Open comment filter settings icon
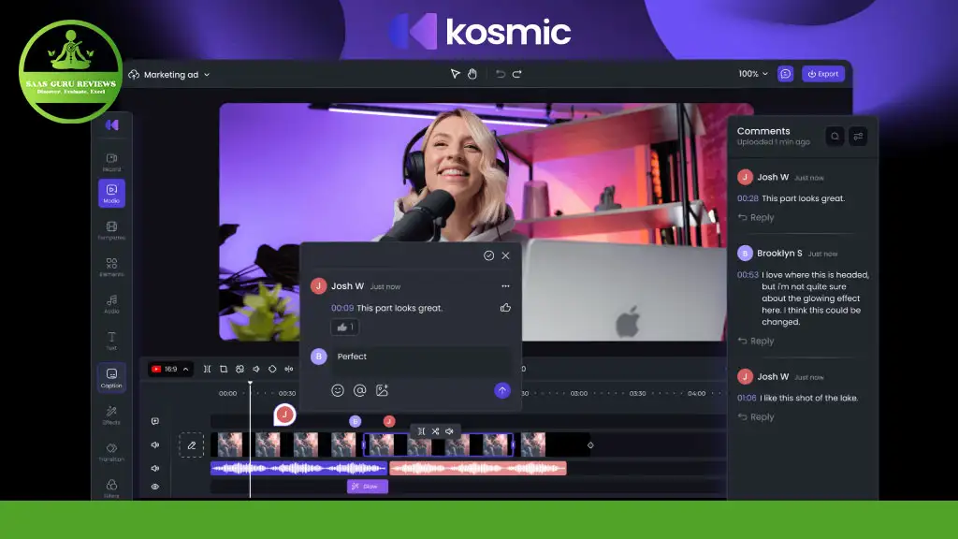Screen dimensions: 958x539 point(858,137)
